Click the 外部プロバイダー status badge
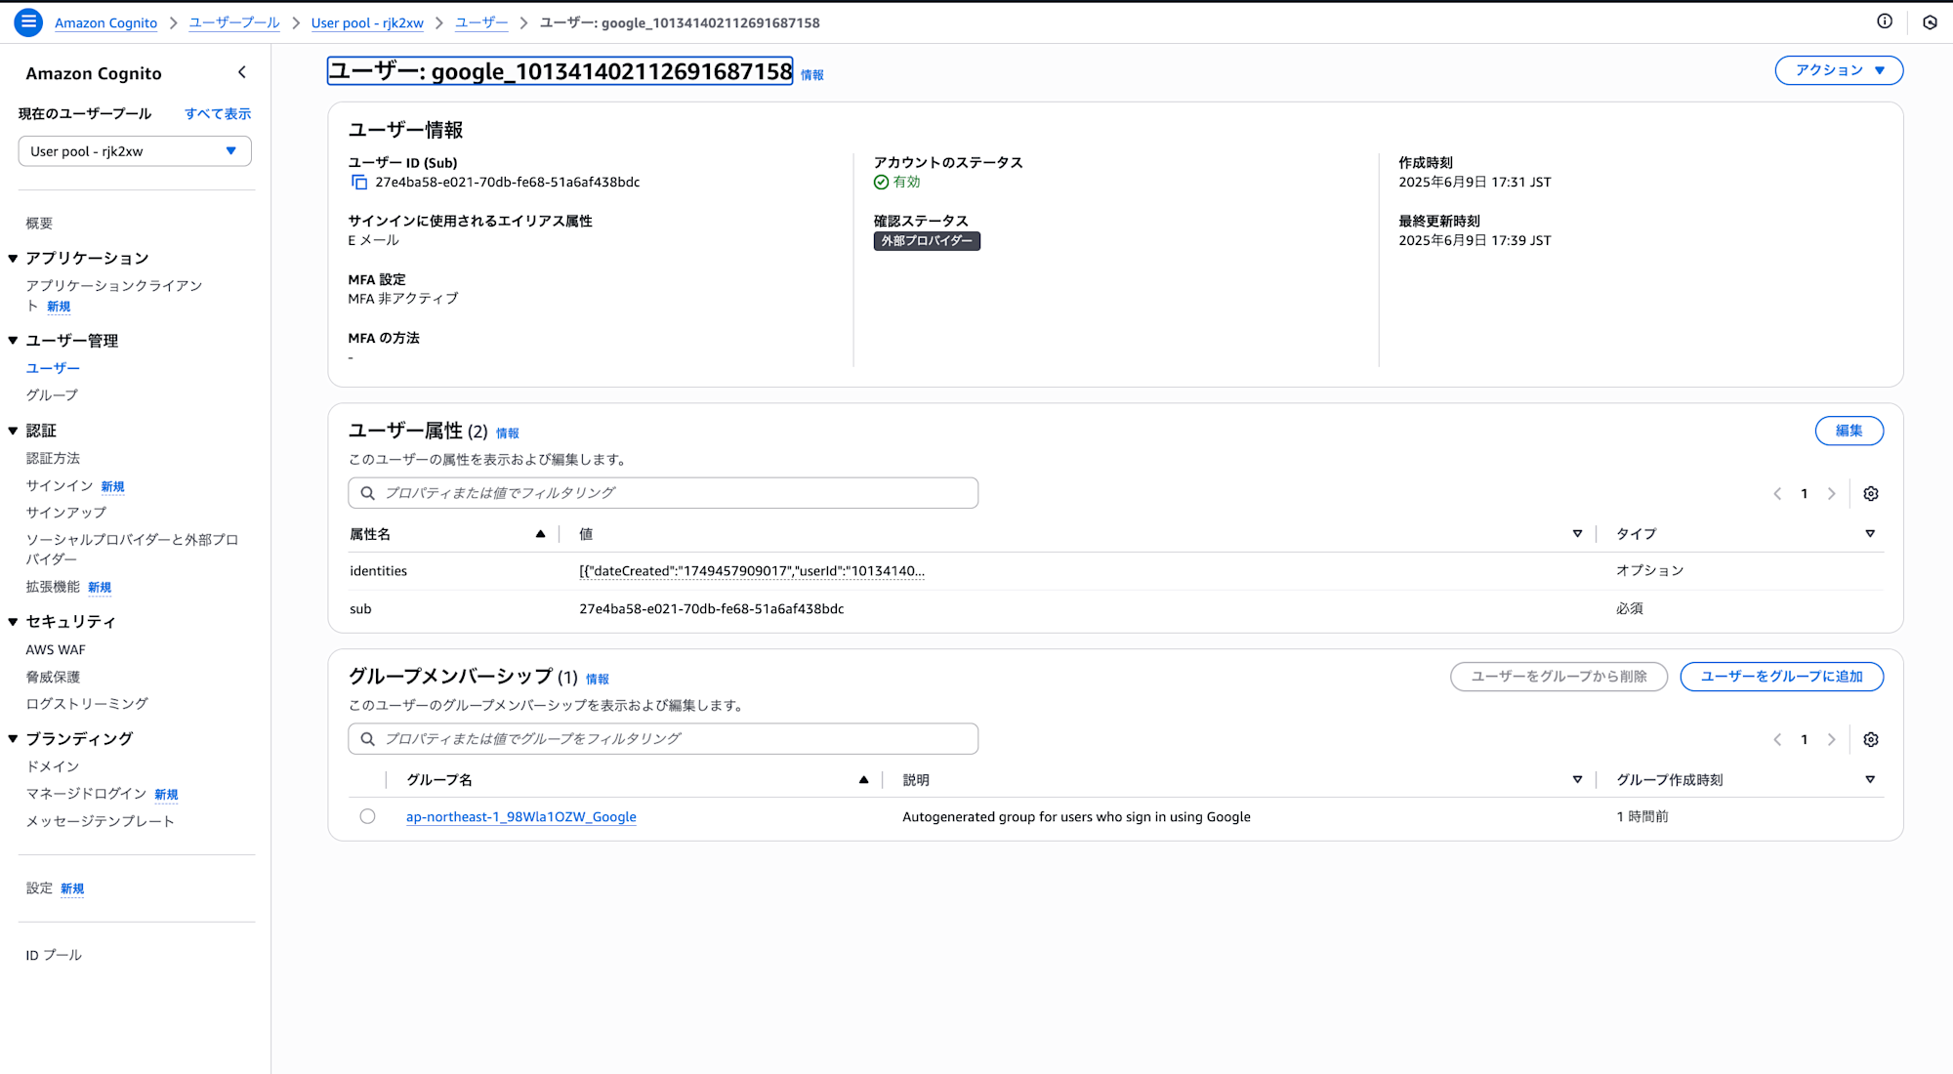 click(x=927, y=241)
